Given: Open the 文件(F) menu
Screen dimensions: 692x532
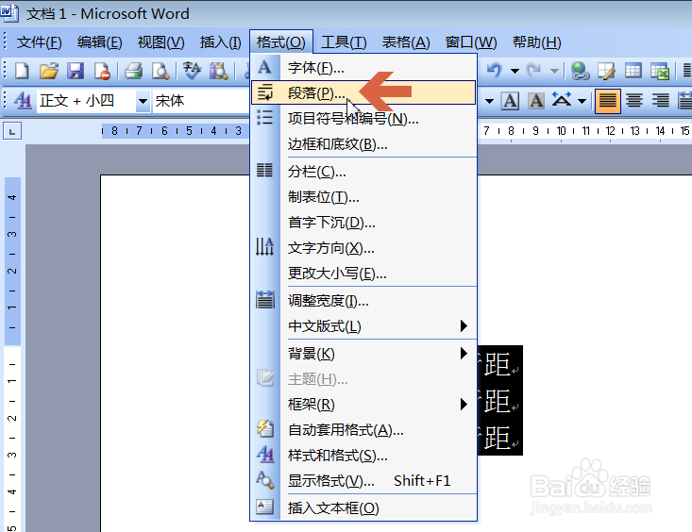Looking at the screenshot, I should [x=39, y=42].
